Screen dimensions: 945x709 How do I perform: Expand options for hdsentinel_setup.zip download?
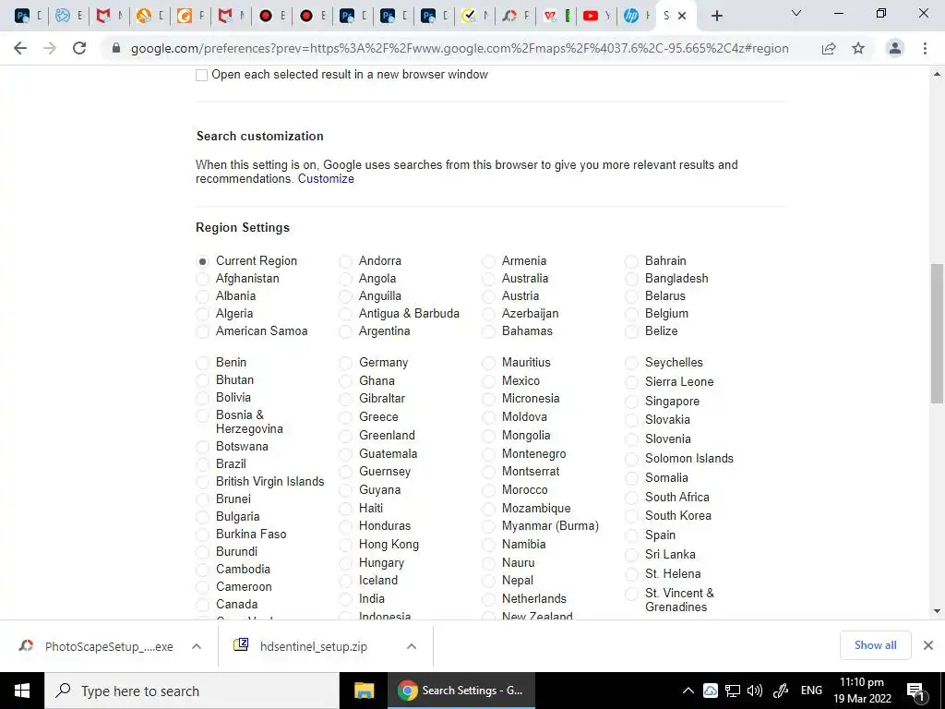[x=412, y=646]
